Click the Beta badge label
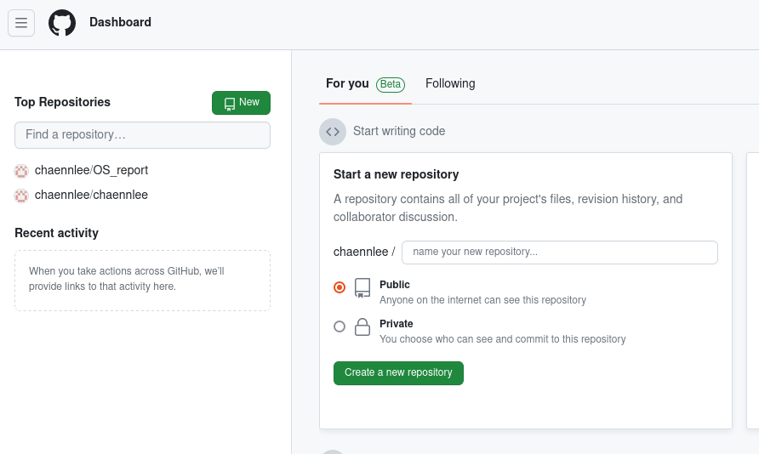Viewport: 759px width, 454px height. [391, 85]
